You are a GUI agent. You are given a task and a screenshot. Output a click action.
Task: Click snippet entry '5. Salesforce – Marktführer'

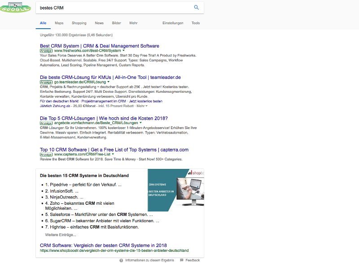tap(99, 215)
